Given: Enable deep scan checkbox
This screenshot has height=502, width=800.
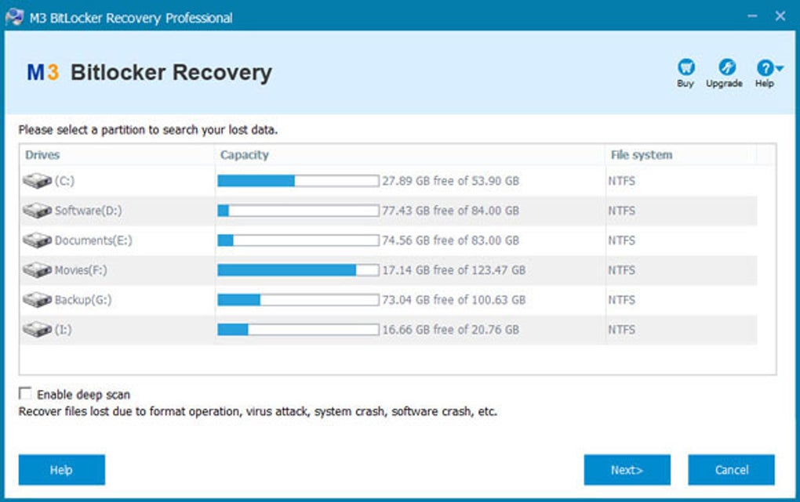Looking at the screenshot, I should point(24,393).
